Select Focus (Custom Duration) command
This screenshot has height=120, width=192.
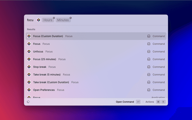click(48, 36)
